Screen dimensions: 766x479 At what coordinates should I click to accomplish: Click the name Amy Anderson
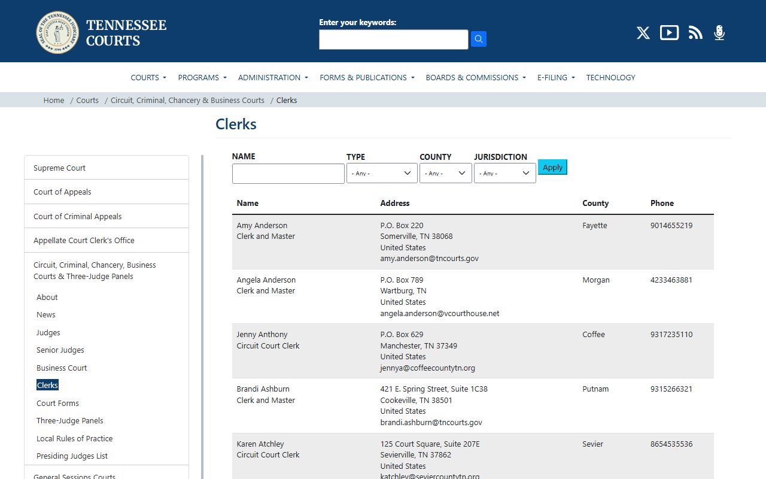tap(262, 225)
